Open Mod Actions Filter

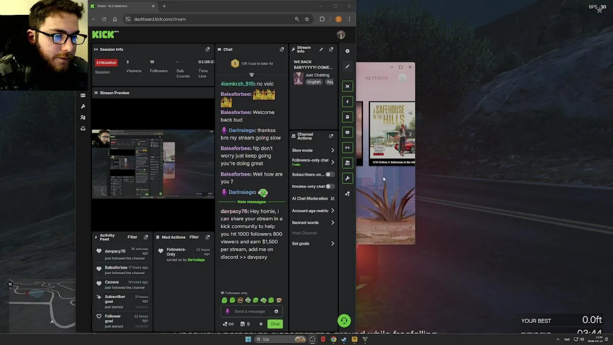[194, 237]
